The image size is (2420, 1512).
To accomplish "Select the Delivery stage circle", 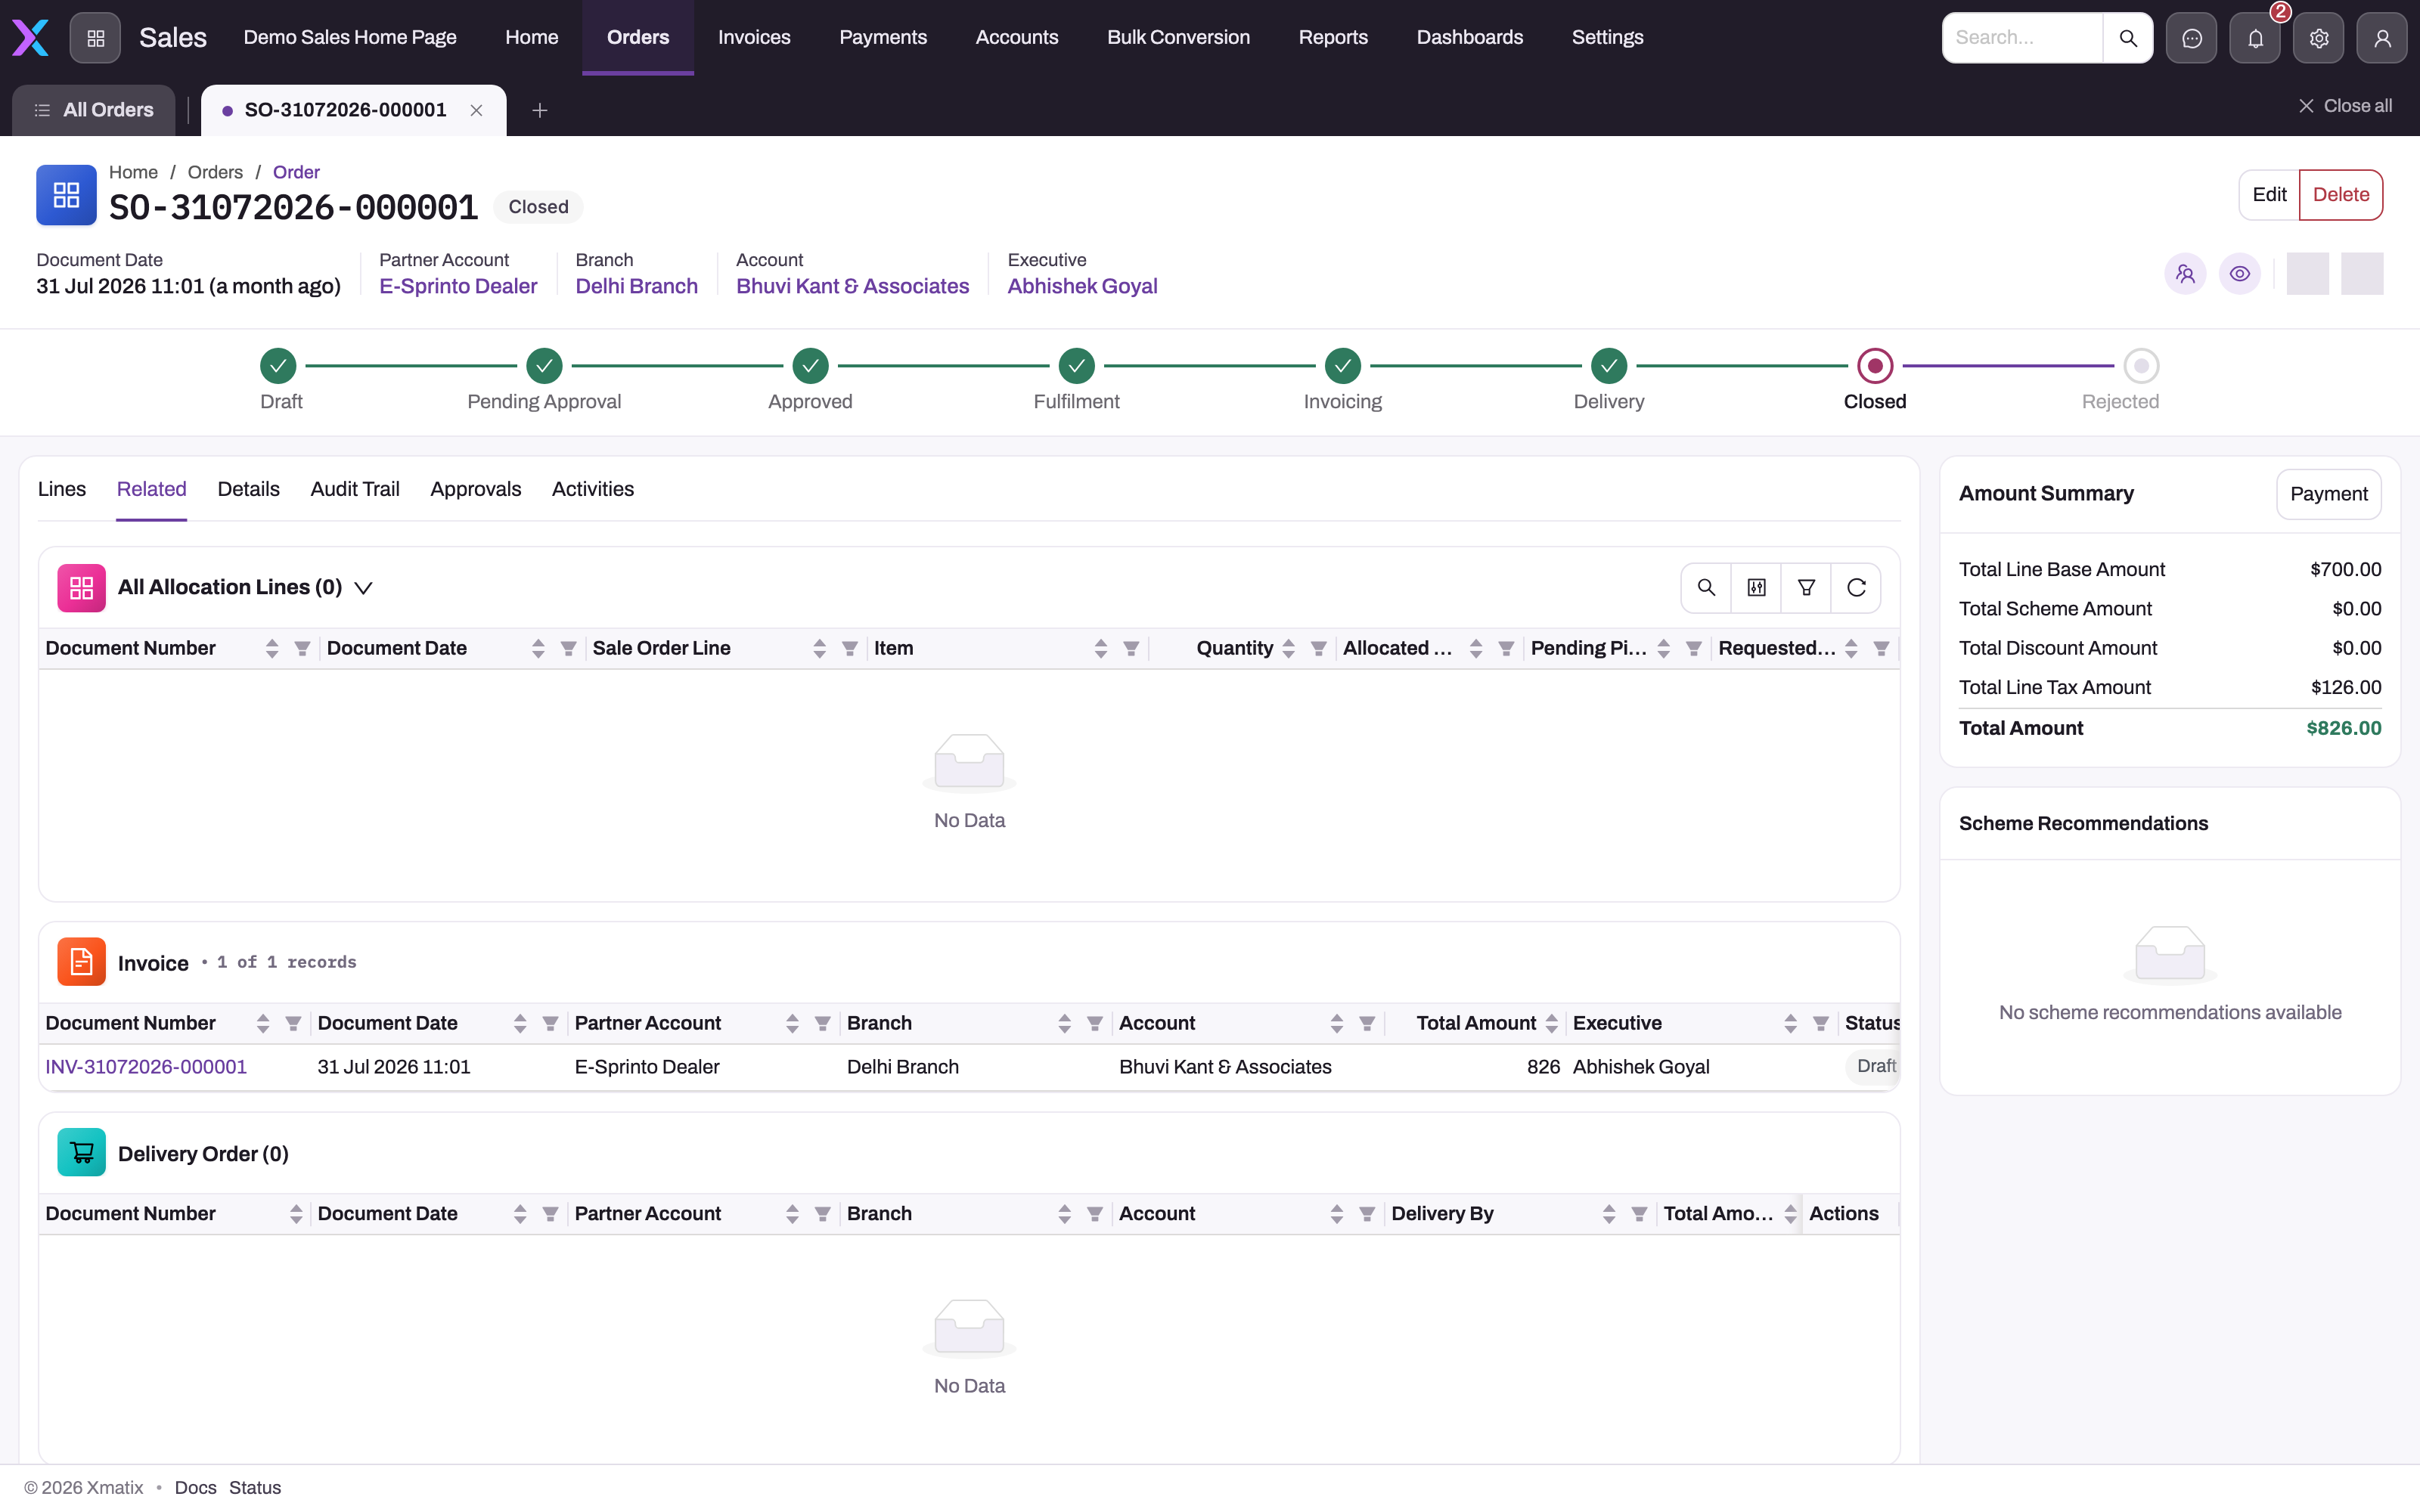I will click(1609, 366).
